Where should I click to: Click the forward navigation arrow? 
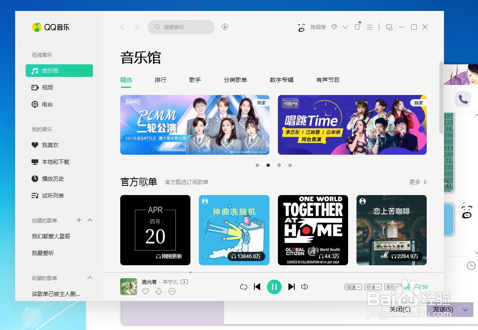(x=137, y=27)
